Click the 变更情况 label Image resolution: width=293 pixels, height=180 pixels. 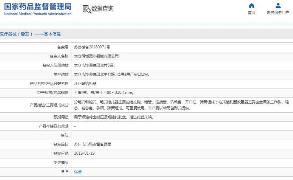(x=61, y=163)
